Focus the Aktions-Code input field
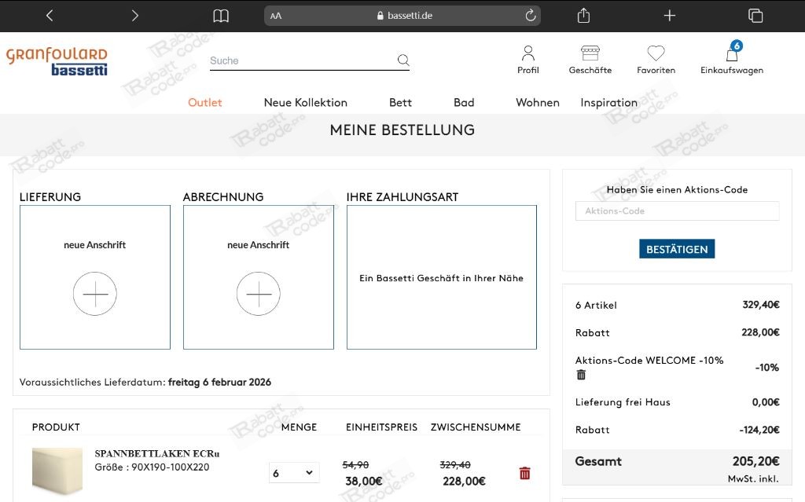The image size is (805, 502). pyautogui.click(x=677, y=211)
